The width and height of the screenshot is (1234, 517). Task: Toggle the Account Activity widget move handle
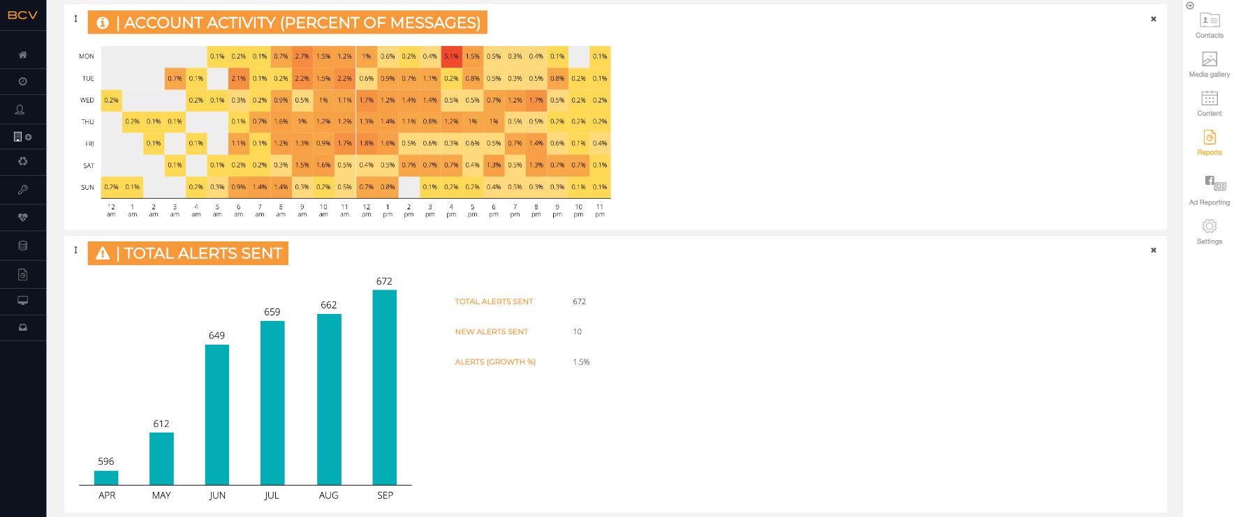pos(76,19)
